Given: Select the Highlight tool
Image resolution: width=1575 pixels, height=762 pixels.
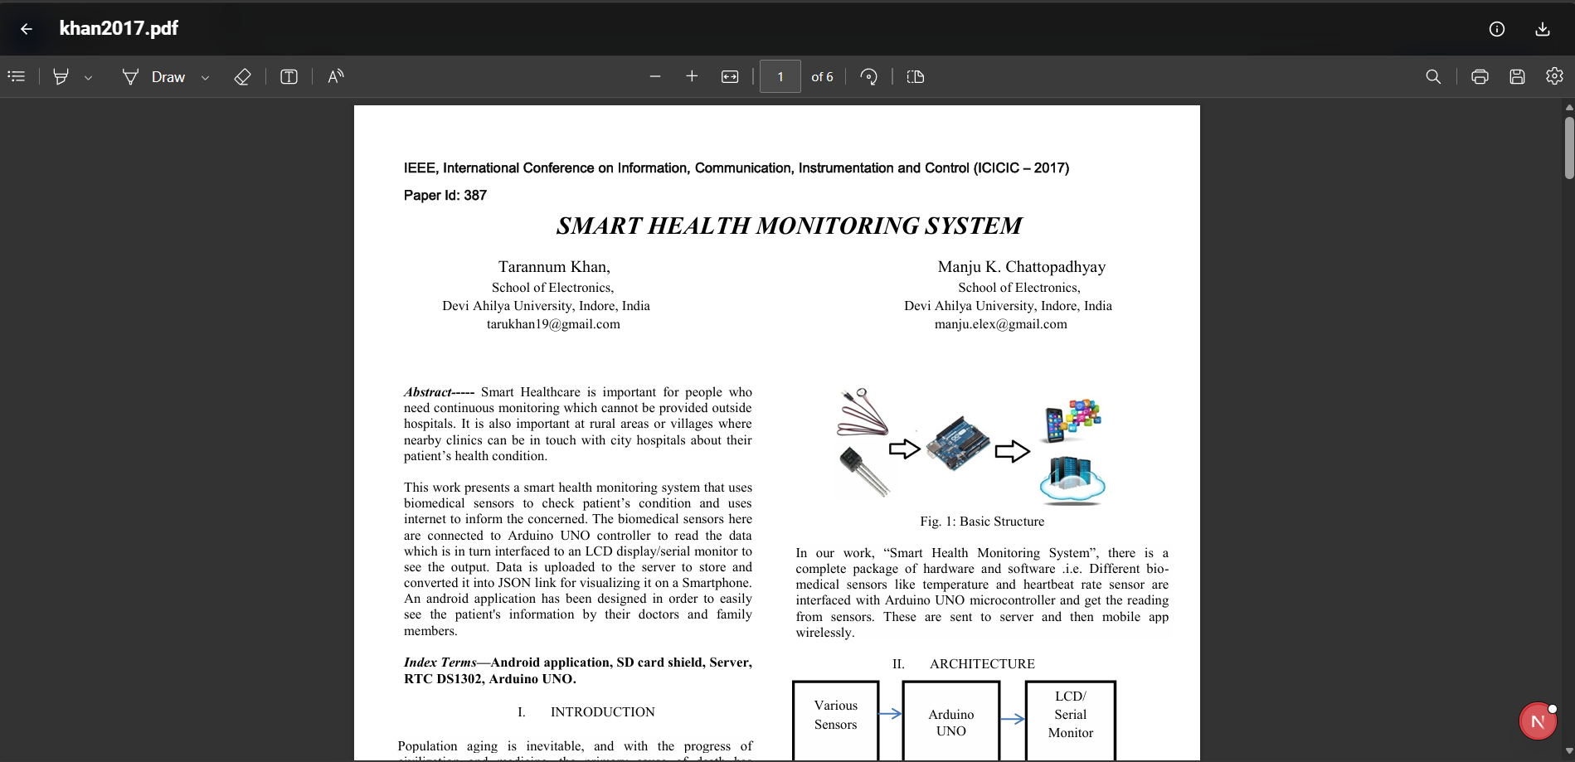Looking at the screenshot, I should point(61,76).
